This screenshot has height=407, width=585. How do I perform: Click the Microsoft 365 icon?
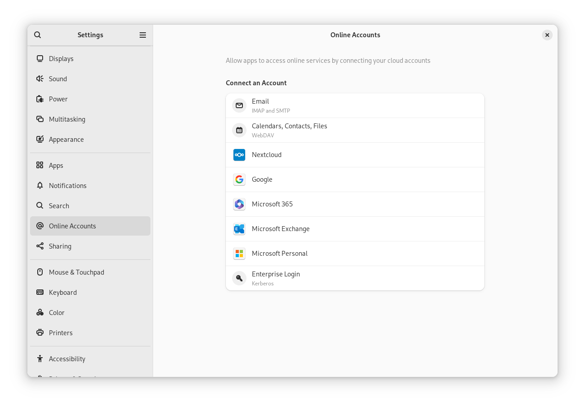pyautogui.click(x=239, y=204)
